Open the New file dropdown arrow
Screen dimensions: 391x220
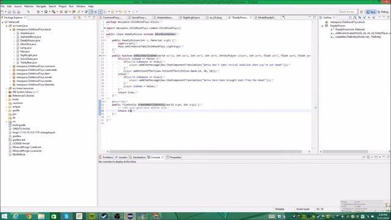(x=5, y=12)
